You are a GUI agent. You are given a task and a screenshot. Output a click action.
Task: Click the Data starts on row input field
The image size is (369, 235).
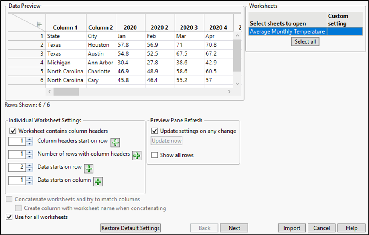tap(17, 168)
